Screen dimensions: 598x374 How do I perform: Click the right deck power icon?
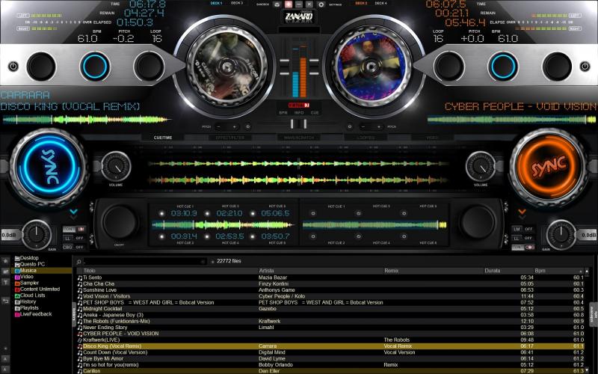[585, 67]
